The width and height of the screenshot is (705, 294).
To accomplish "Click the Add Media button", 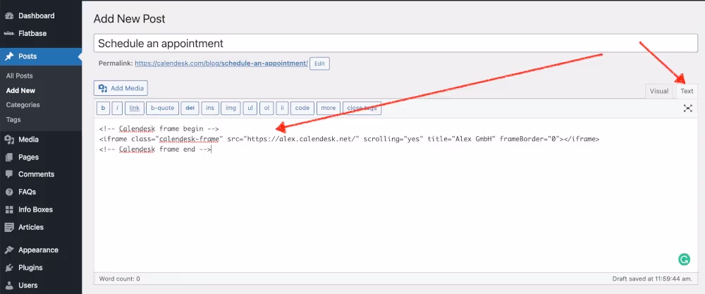I will coord(121,88).
